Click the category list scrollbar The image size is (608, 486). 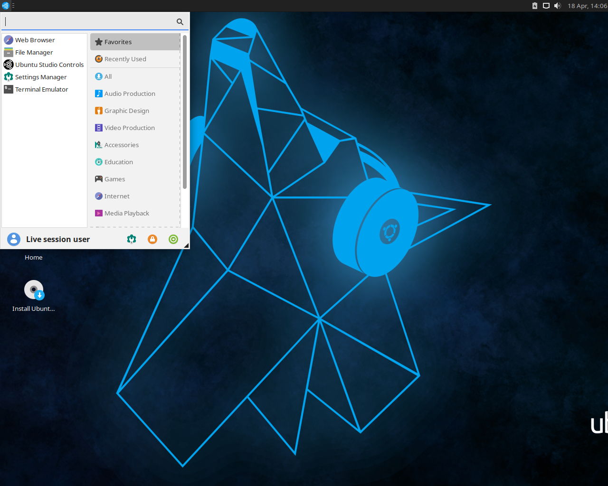click(x=185, y=112)
